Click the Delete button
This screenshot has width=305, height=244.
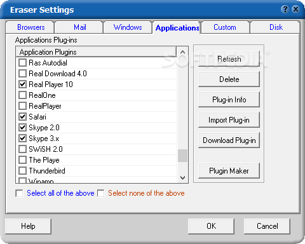tap(229, 79)
